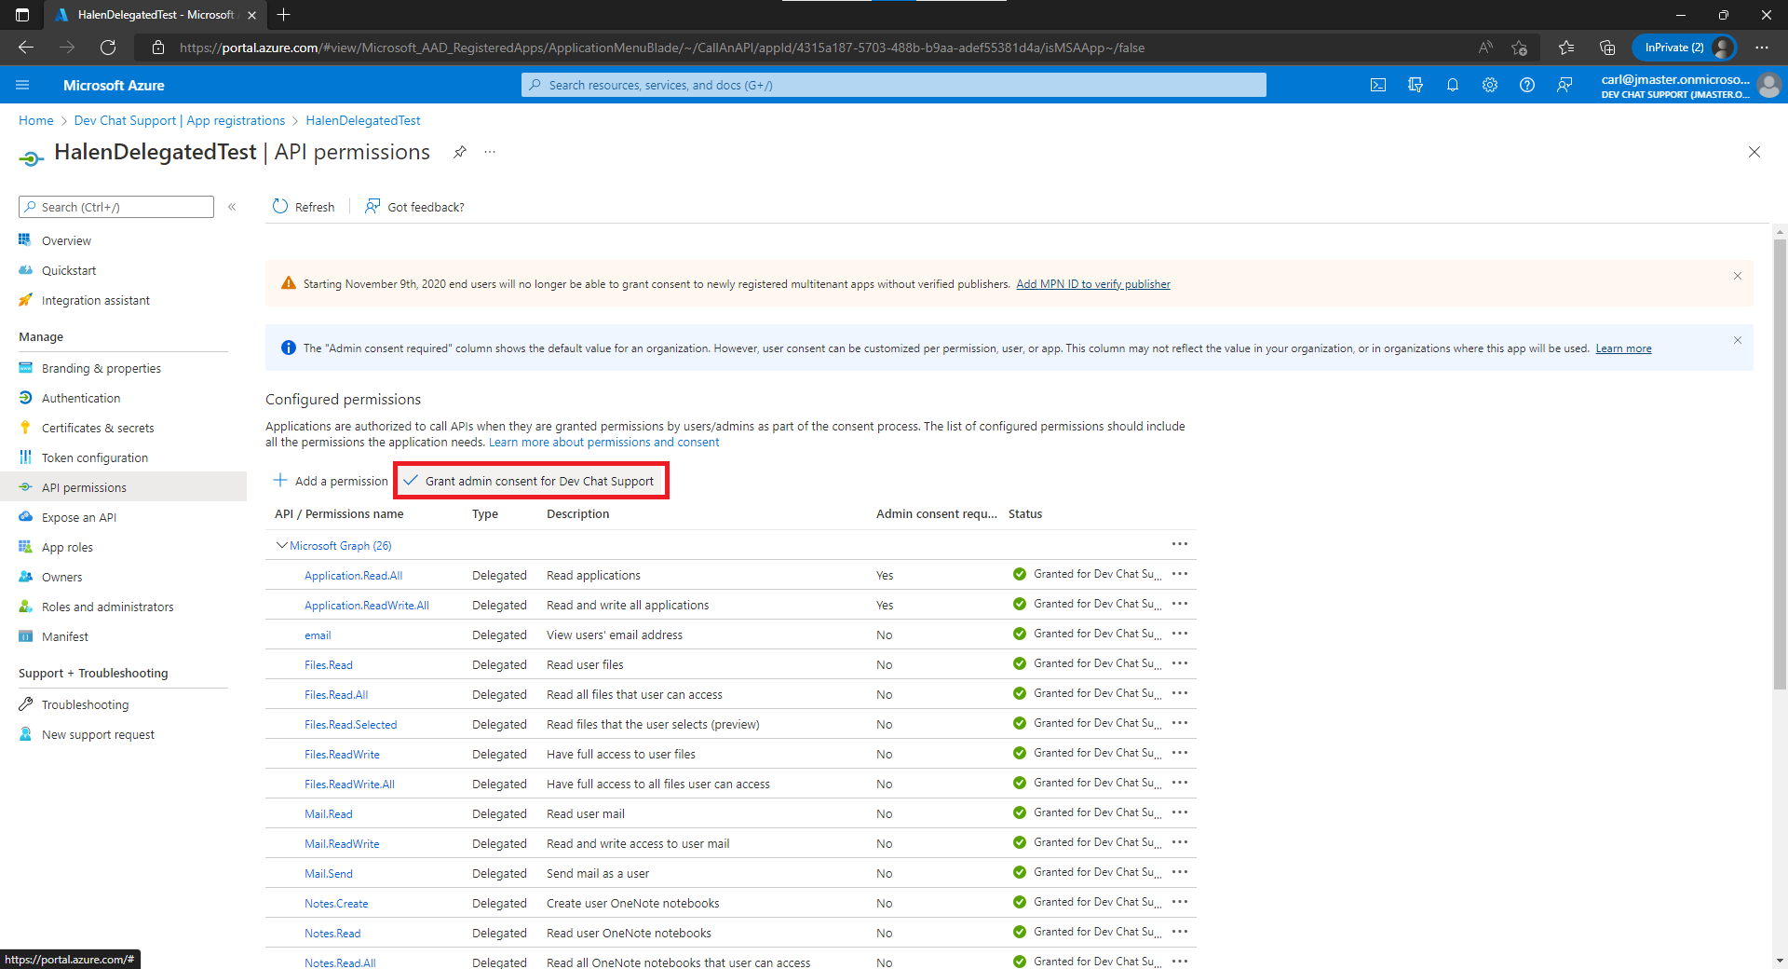Open a new browser tab

tap(284, 15)
